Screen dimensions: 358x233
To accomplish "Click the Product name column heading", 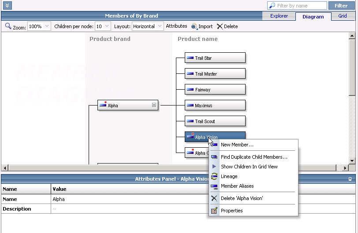I will point(198,39).
